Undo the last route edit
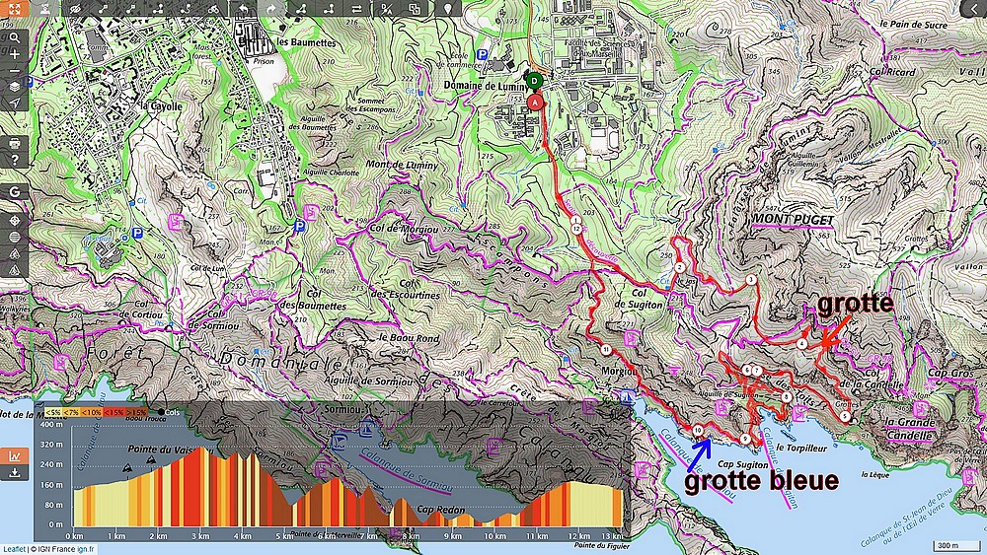This screenshot has width=987, height=555. click(x=243, y=8)
